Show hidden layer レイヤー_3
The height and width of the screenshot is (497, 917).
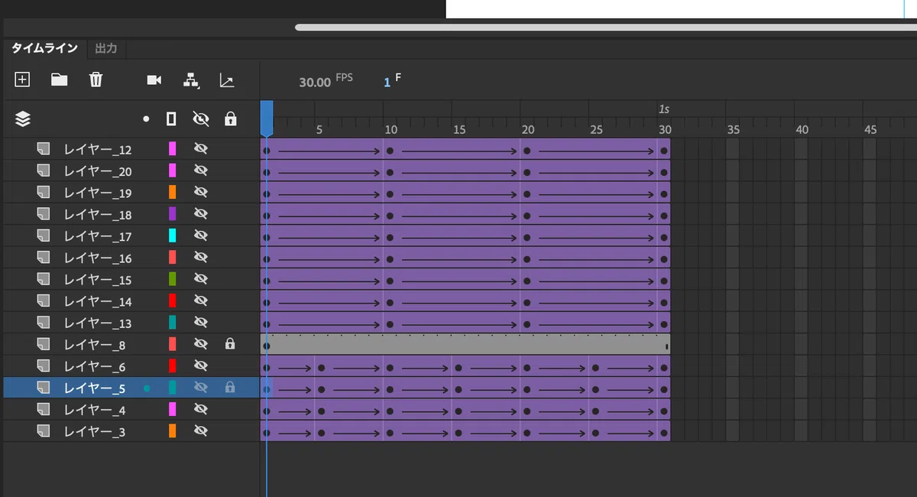(201, 431)
